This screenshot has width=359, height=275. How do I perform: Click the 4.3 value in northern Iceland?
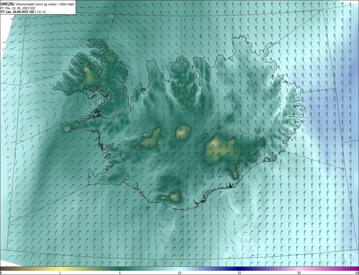tap(181, 85)
